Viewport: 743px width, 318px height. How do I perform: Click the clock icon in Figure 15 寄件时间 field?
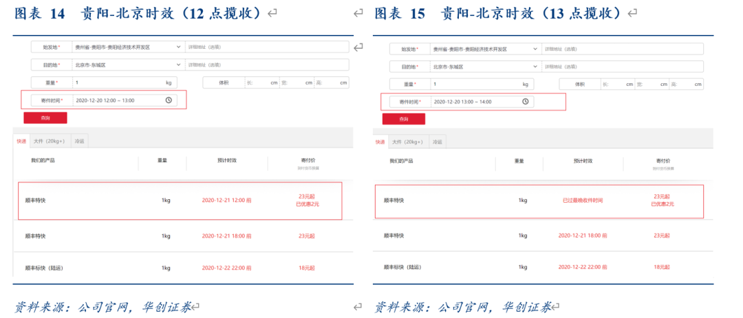pyautogui.click(x=525, y=102)
